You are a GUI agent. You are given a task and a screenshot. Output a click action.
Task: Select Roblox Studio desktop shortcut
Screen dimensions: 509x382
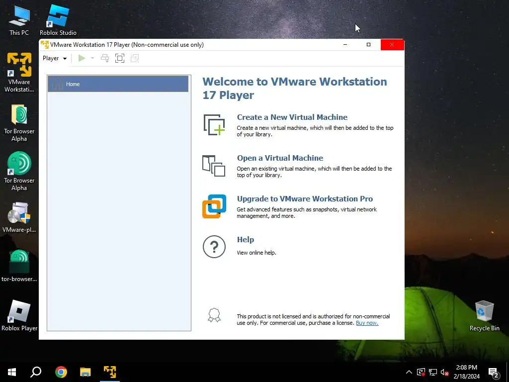pyautogui.click(x=58, y=20)
